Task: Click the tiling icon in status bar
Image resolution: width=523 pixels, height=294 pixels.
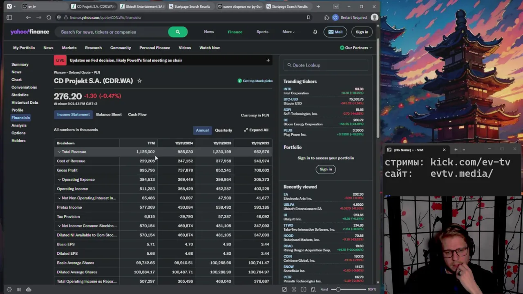Action: point(303,290)
